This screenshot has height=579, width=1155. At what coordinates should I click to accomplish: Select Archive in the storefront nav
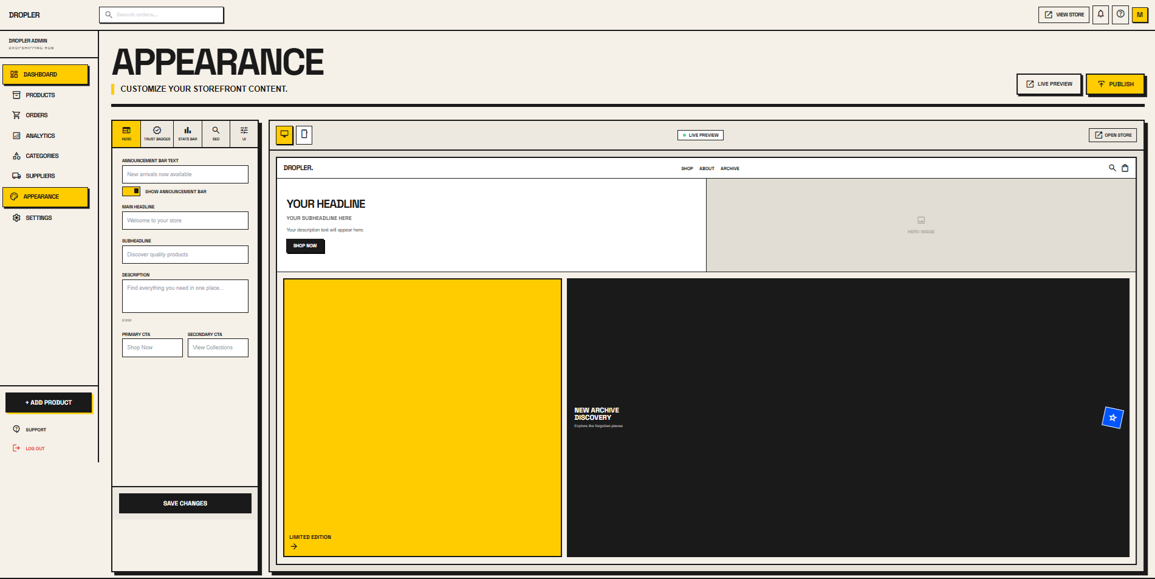pos(730,168)
